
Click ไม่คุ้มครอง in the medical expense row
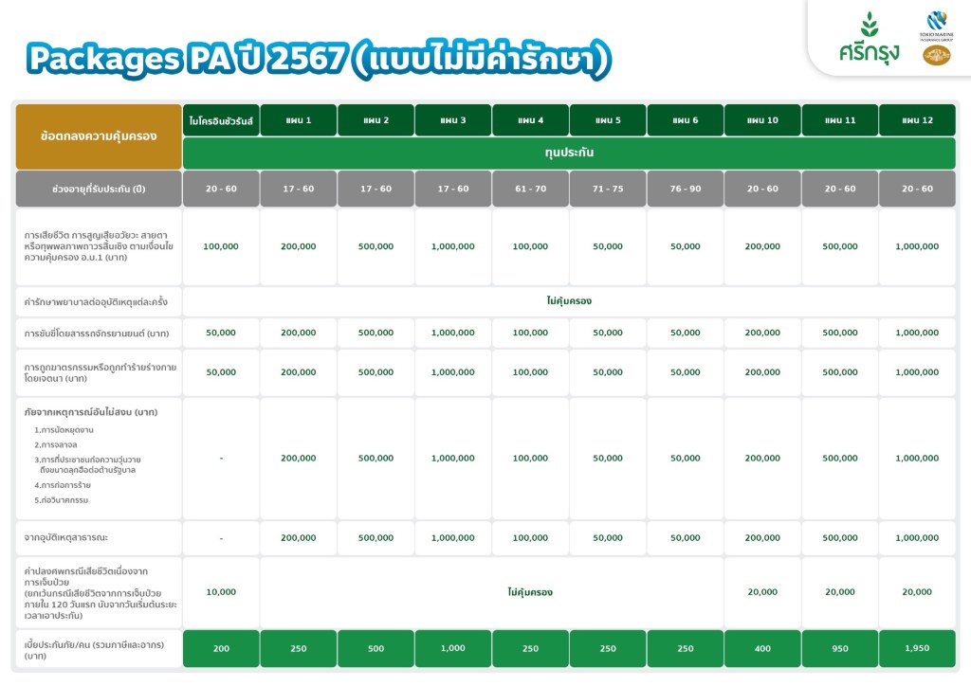pyautogui.click(x=569, y=301)
